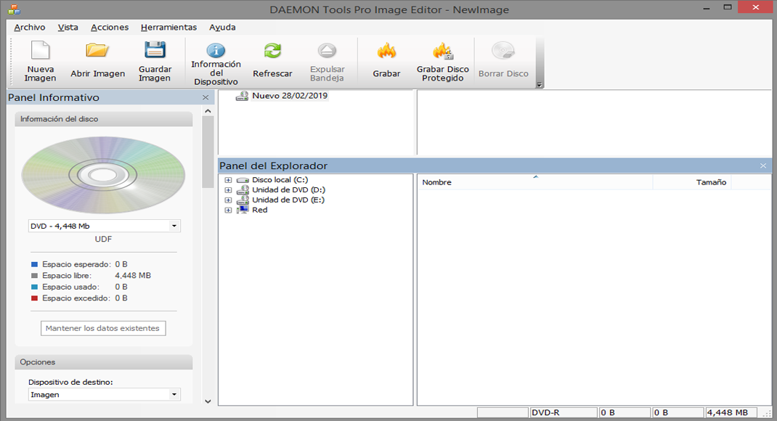777x421 pixels.
Task: Sort by the Tamaño column header
Action: click(692, 182)
